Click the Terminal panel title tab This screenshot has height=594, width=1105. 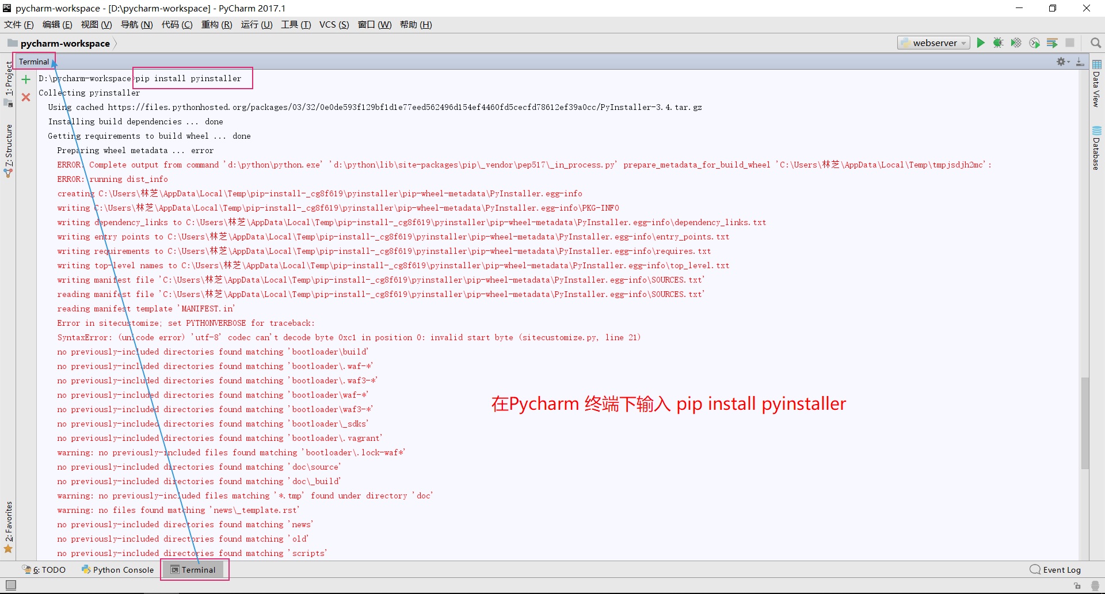(x=34, y=62)
